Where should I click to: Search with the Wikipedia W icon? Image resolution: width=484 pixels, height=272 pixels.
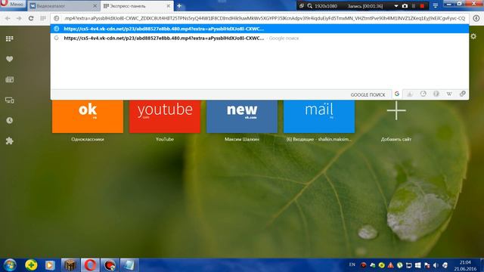449,94
